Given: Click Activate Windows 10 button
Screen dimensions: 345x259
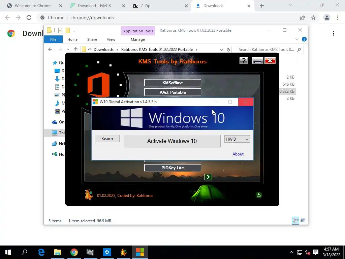Looking at the screenshot, I should [172, 141].
